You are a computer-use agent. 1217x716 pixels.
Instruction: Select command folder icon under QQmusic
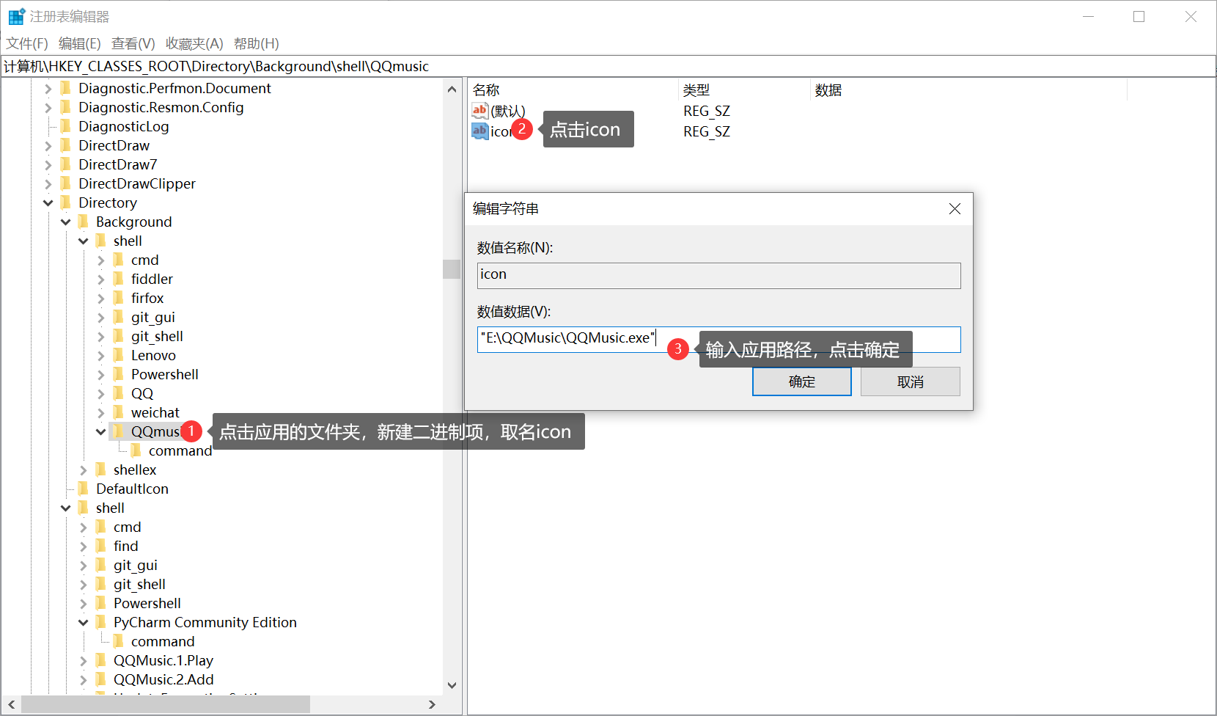pos(136,450)
